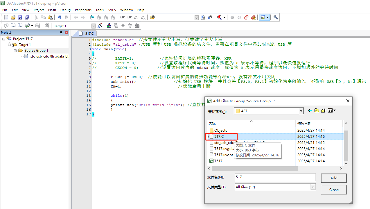
Task: Click the Indent selected lines icon
Action: tap(122, 17)
